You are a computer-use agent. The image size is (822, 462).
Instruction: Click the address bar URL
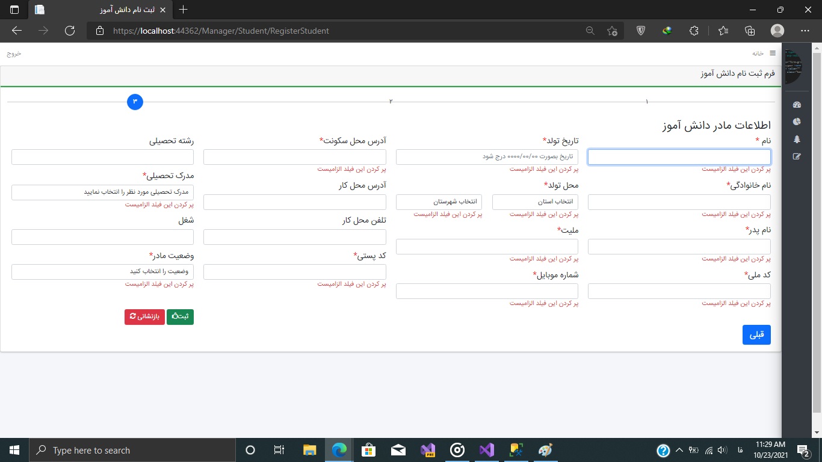[221, 31]
